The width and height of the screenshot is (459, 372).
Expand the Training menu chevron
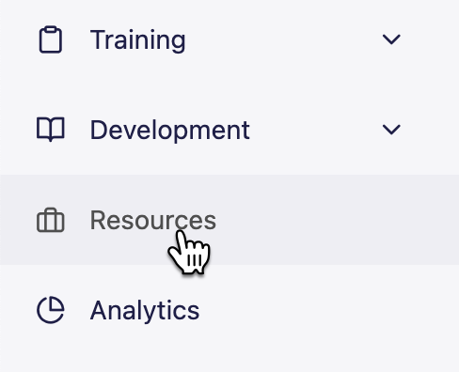click(x=391, y=39)
